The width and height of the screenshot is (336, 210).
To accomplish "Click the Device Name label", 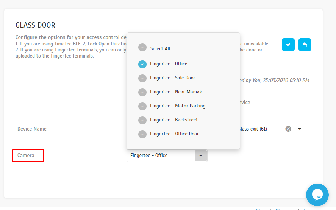I will coord(32,129).
